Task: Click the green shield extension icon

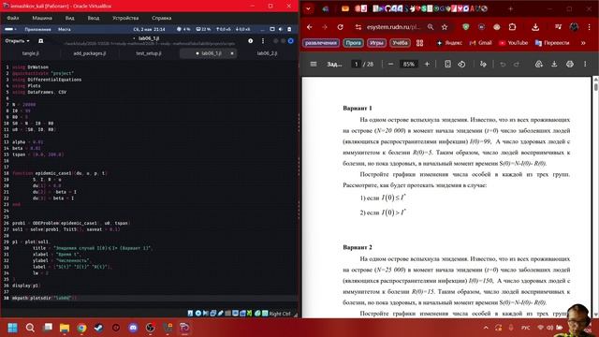Action: (x=466, y=27)
